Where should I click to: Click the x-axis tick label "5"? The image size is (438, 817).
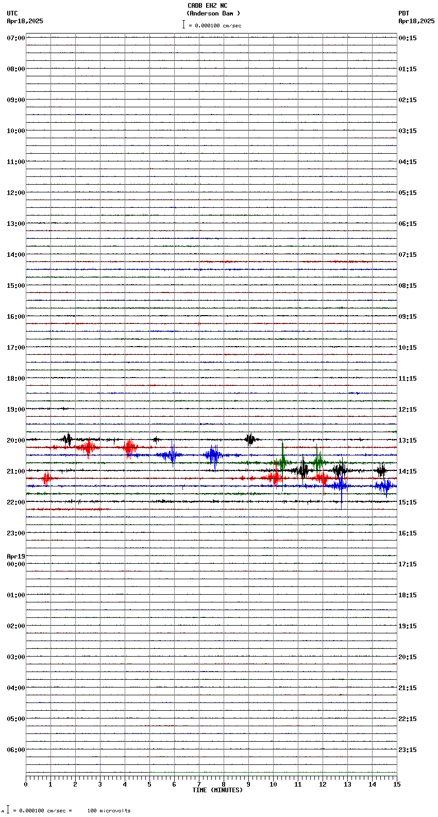tap(149, 785)
